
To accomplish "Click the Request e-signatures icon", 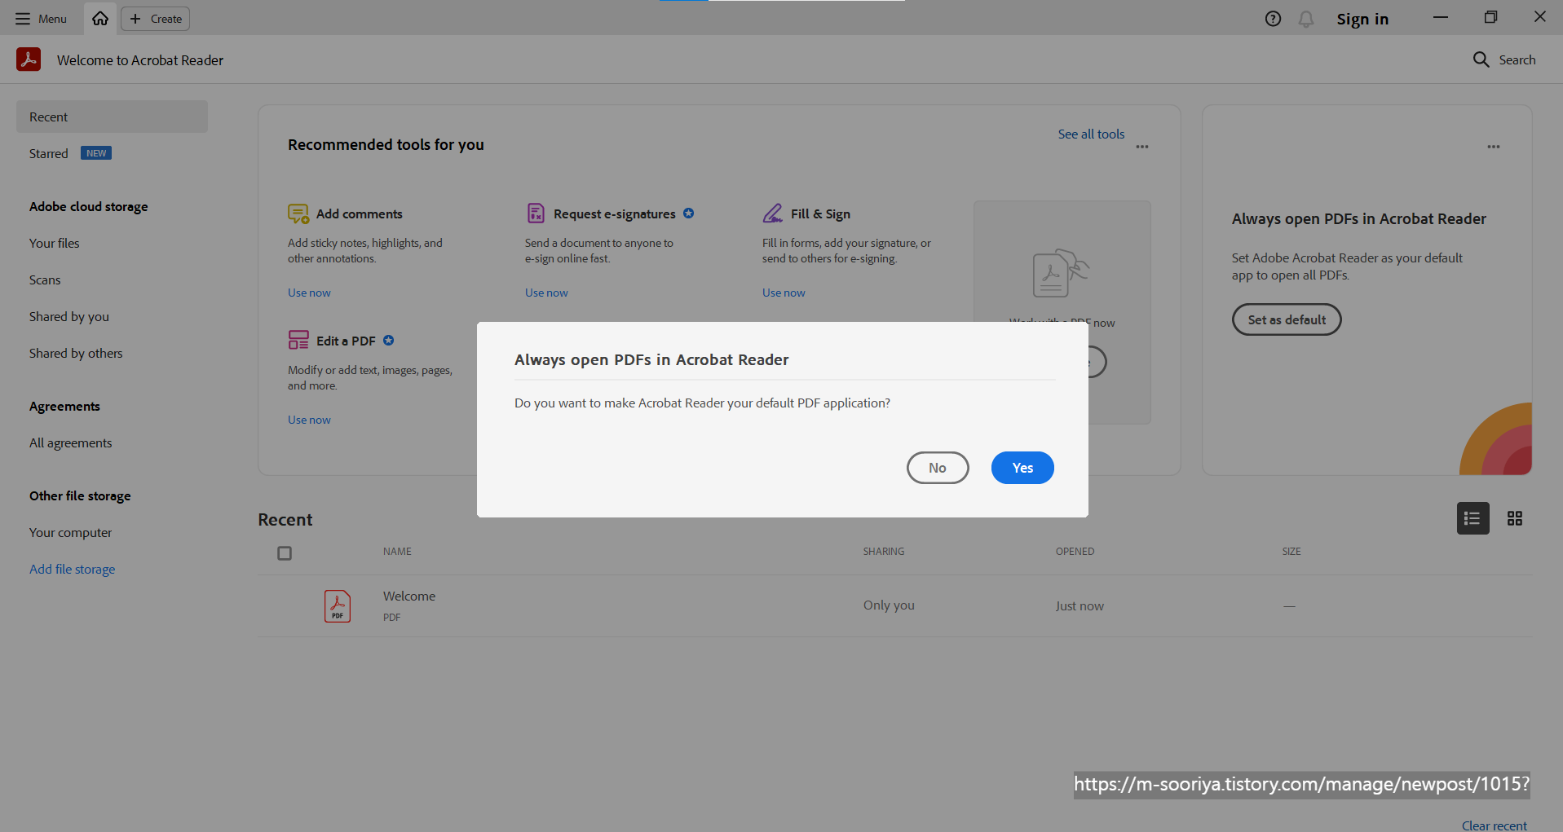I will (536, 214).
